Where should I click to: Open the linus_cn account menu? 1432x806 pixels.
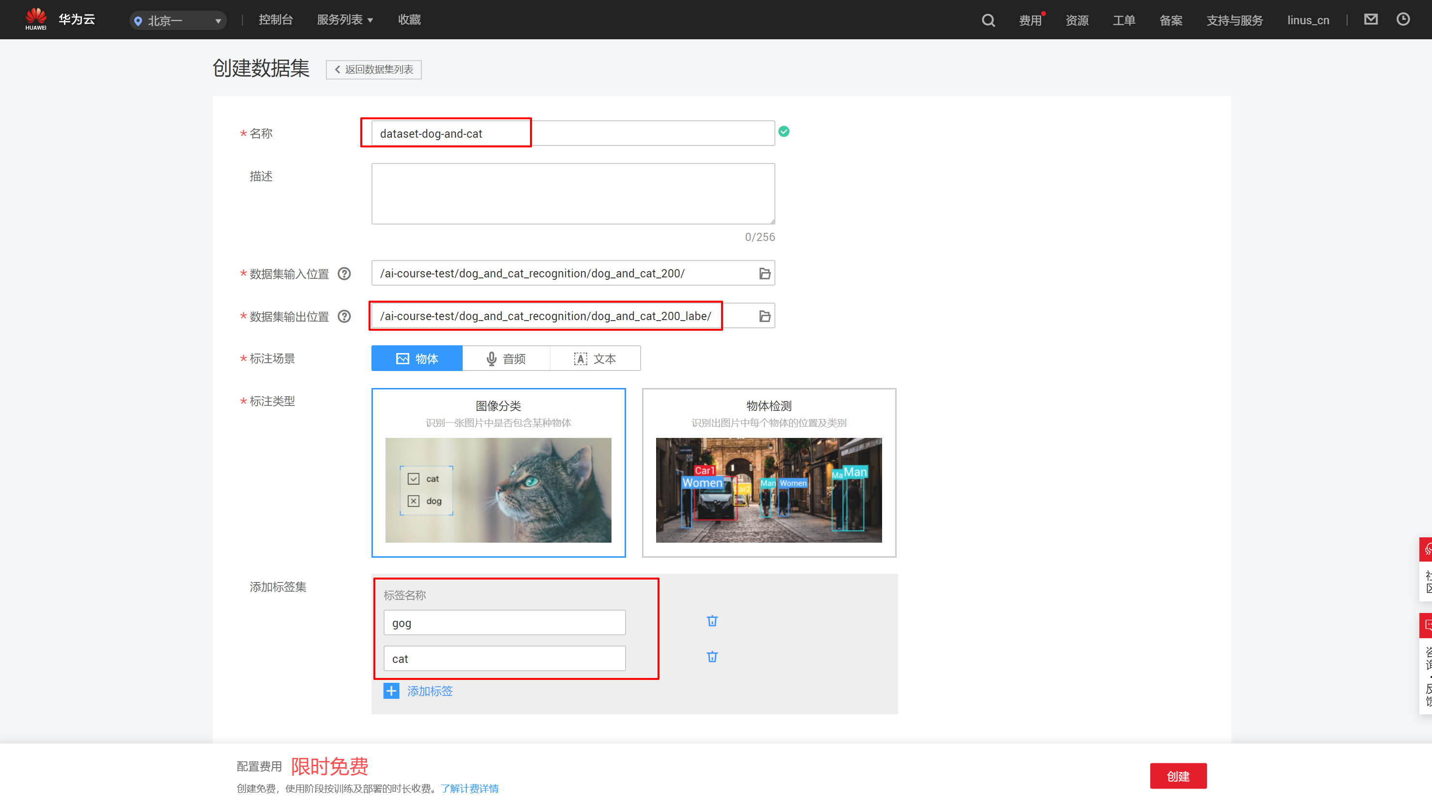click(x=1308, y=20)
